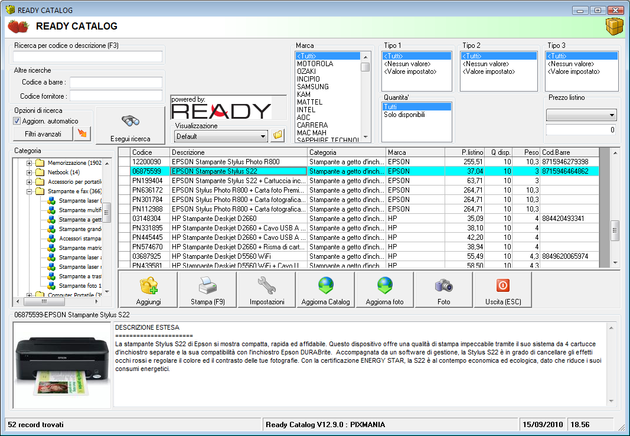Click the Aggiungi basket icon
This screenshot has height=436, width=630.
pyautogui.click(x=148, y=285)
